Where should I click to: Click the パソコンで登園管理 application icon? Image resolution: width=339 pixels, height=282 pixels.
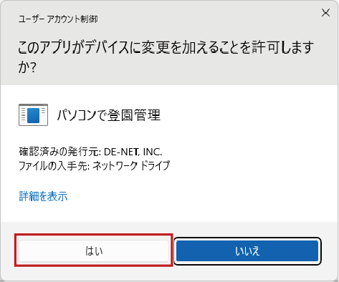33,115
